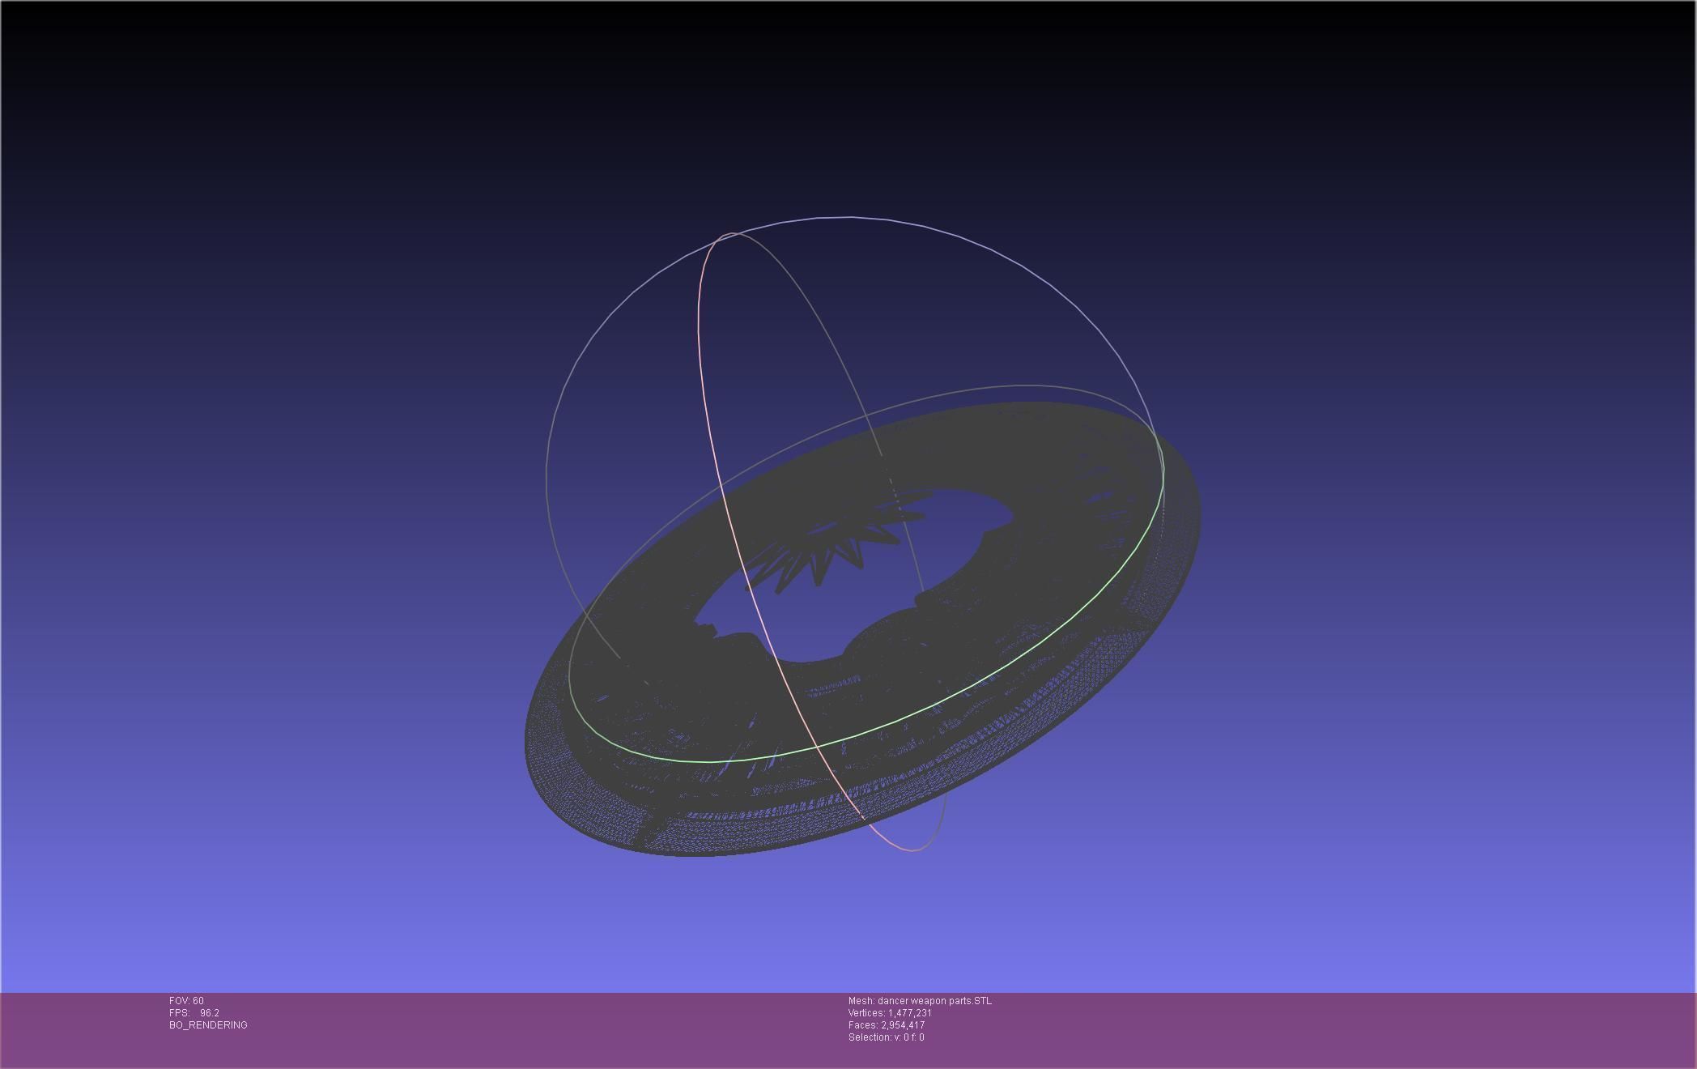Click the 'Selection: v: 0 f: 0' text
Viewport: 1697px width, 1069px height.
[886, 1037]
